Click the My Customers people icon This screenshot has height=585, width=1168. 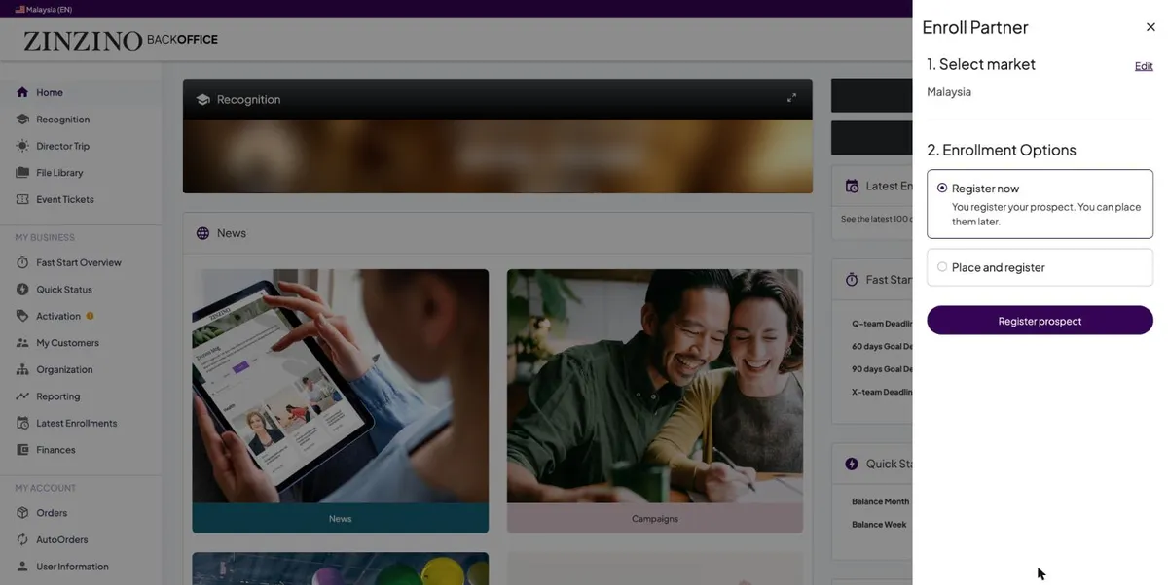tap(22, 343)
